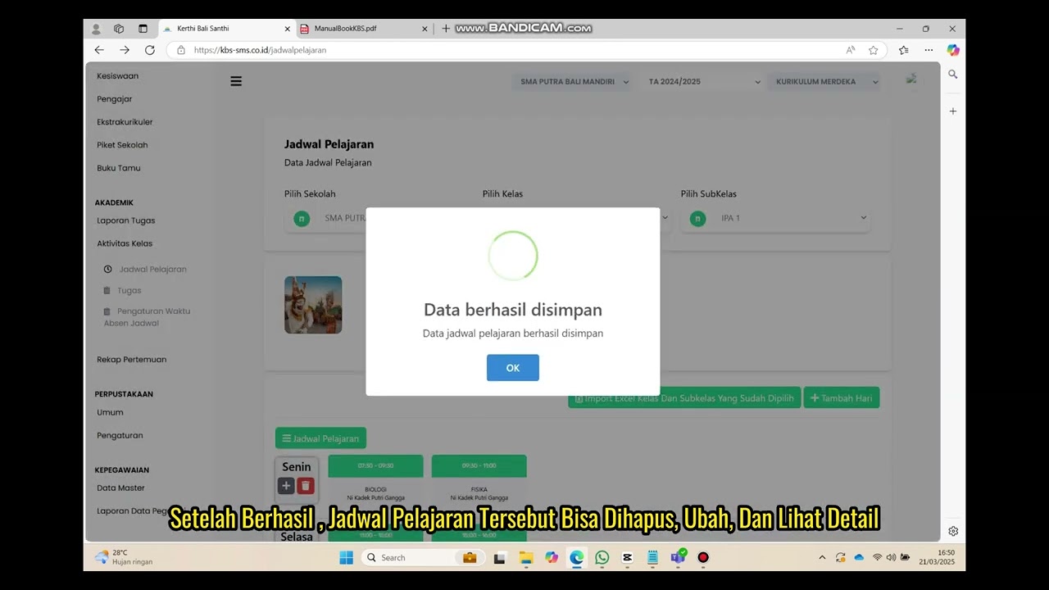
Task: Show hidden system tray icons
Action: (x=822, y=557)
